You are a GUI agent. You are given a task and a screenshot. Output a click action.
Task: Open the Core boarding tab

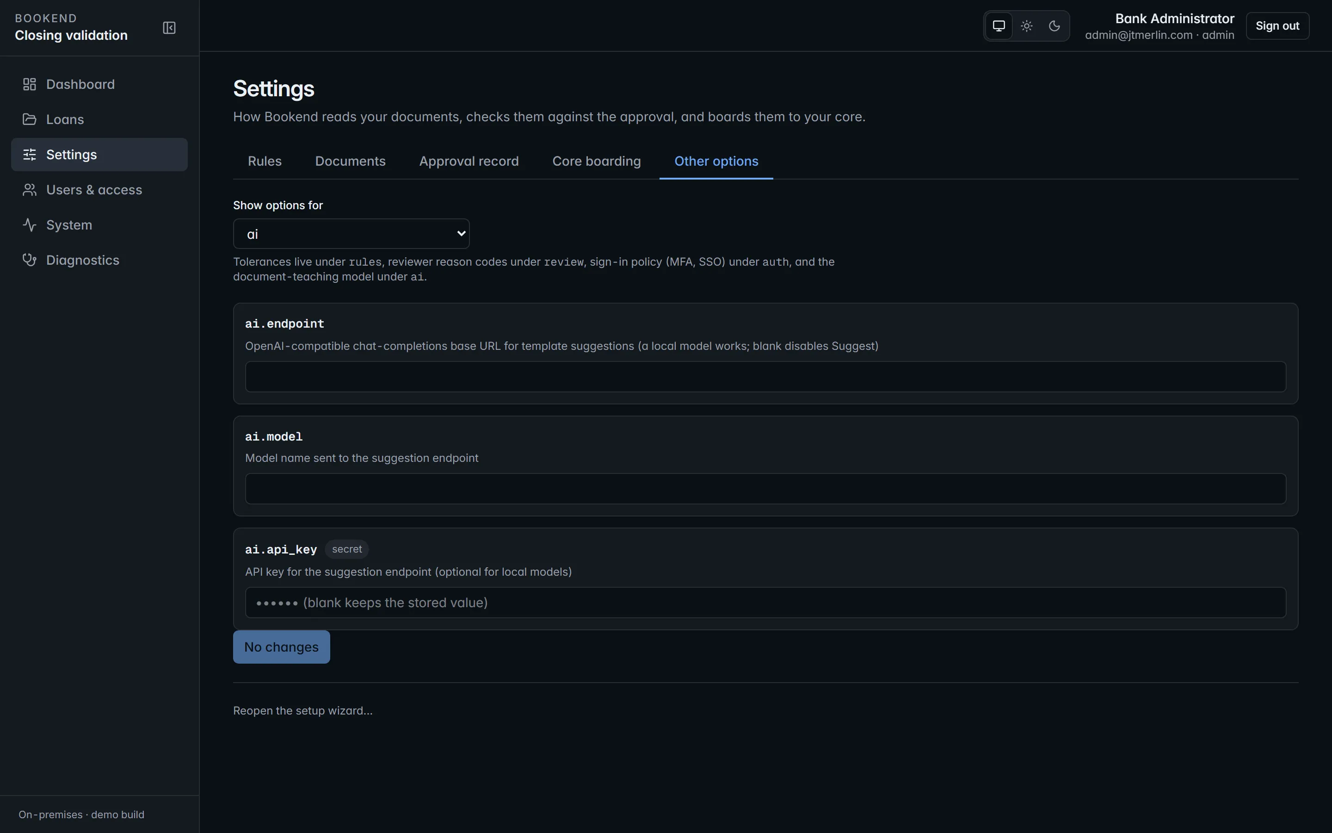point(597,162)
